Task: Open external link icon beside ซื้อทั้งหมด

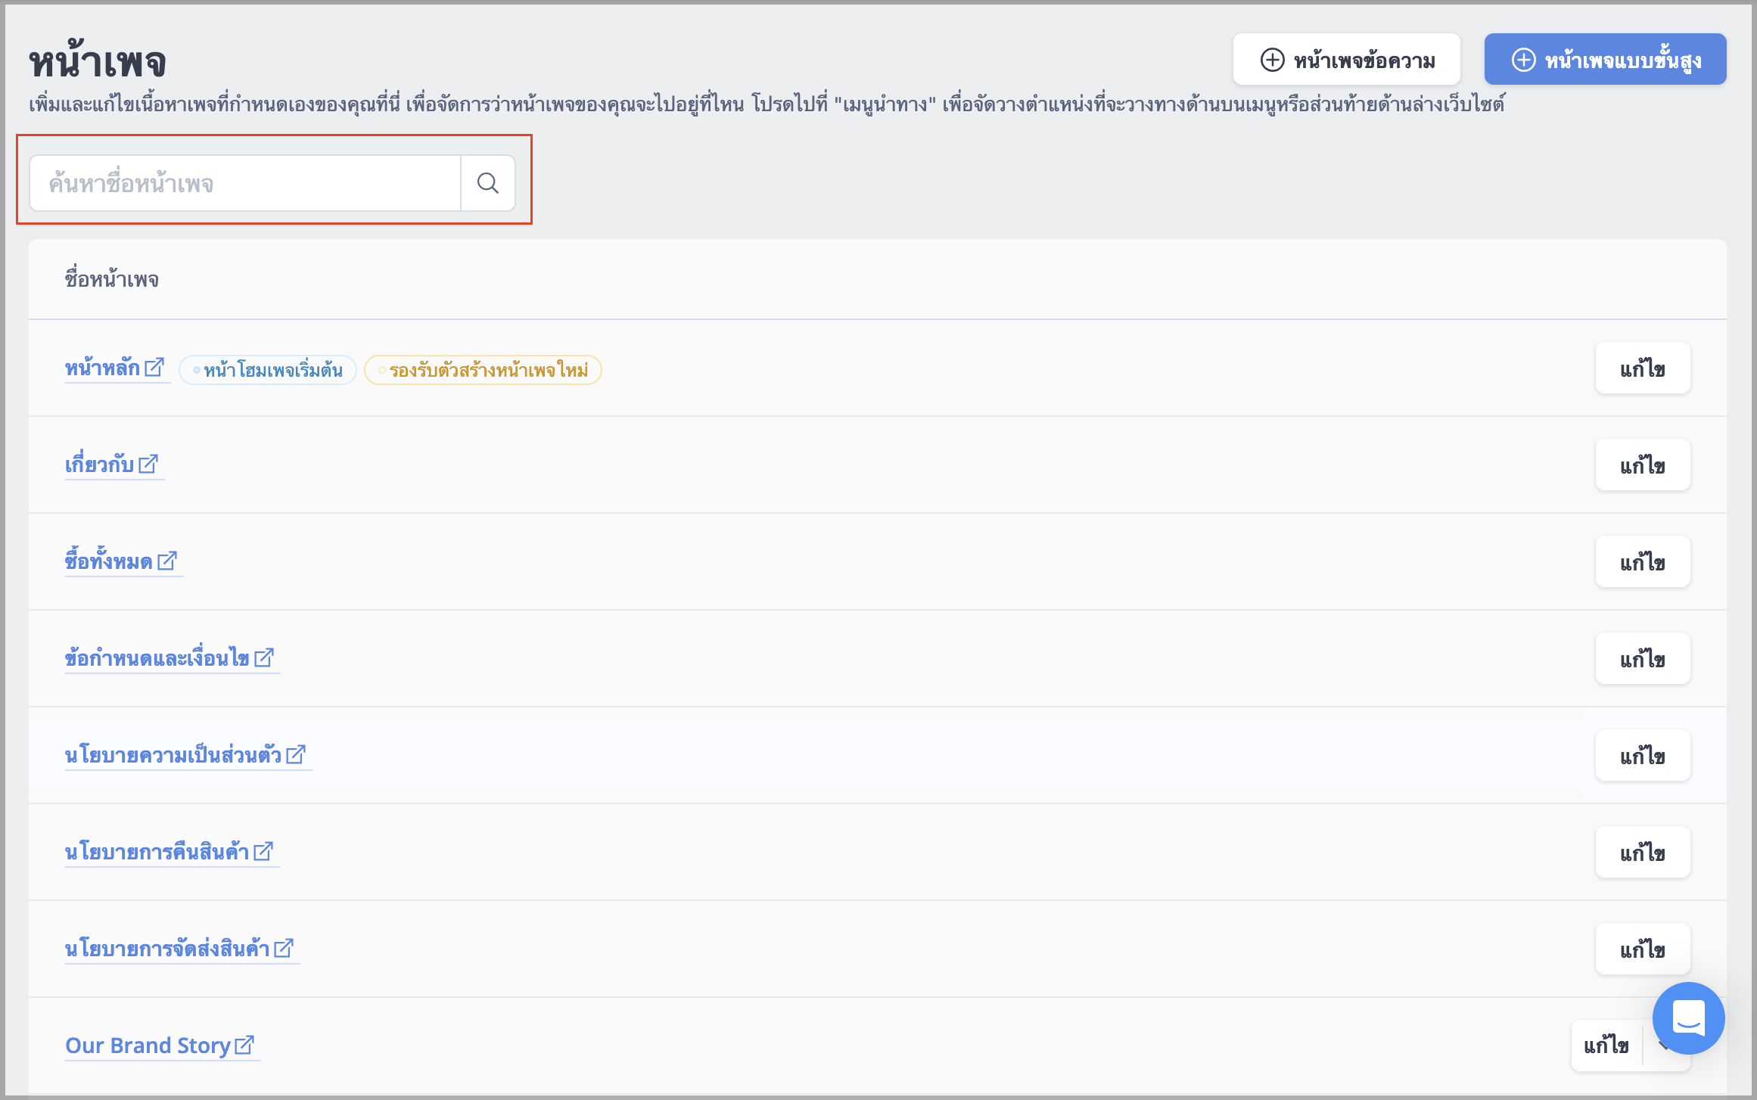Action: [167, 561]
